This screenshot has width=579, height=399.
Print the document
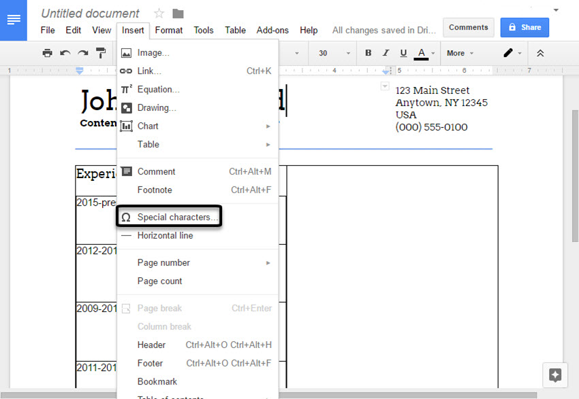(47, 53)
